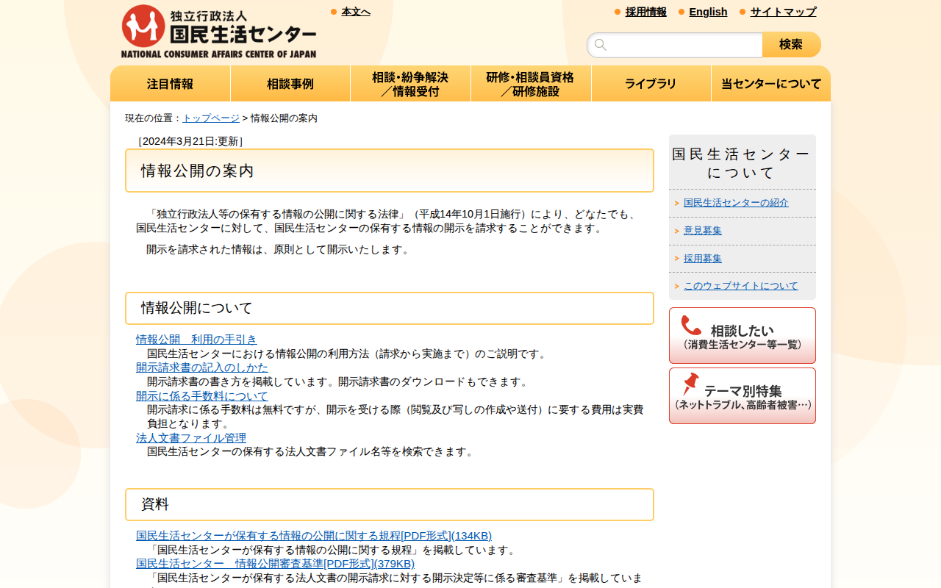Focus the site search input field
Viewport: 941px width, 588px height.
pos(675,45)
